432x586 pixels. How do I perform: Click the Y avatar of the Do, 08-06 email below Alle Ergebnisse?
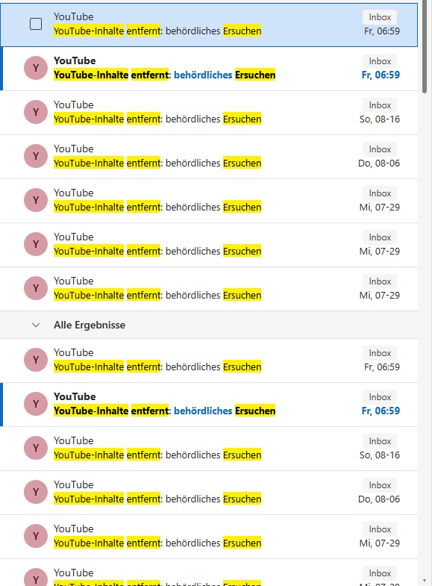(36, 492)
